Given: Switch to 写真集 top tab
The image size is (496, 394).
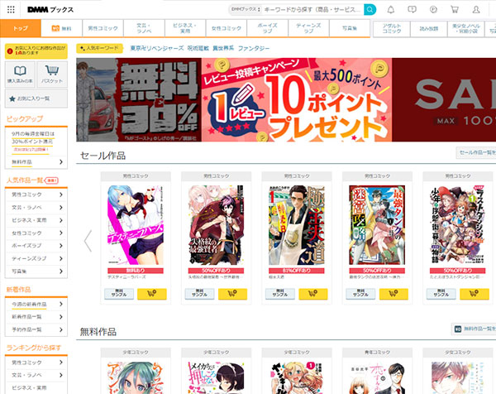Looking at the screenshot, I should [x=350, y=28].
